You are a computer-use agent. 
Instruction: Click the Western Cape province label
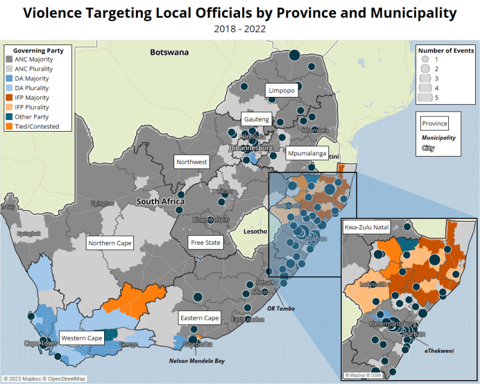pyautogui.click(x=80, y=338)
